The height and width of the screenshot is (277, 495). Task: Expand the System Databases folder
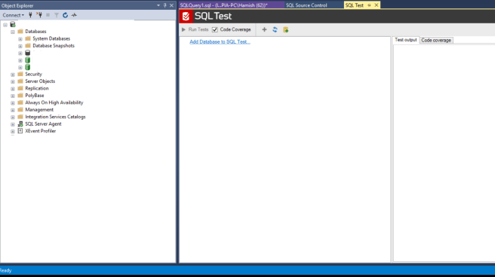(x=20, y=39)
